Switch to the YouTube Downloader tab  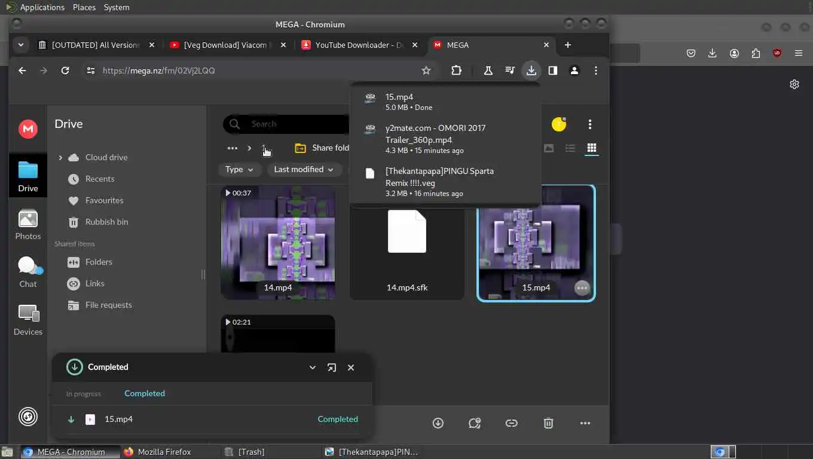(360, 45)
